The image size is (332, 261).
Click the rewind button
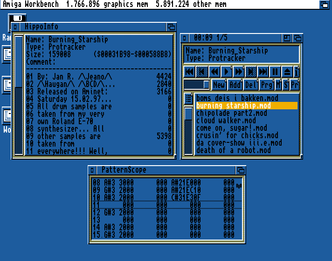click(214, 72)
